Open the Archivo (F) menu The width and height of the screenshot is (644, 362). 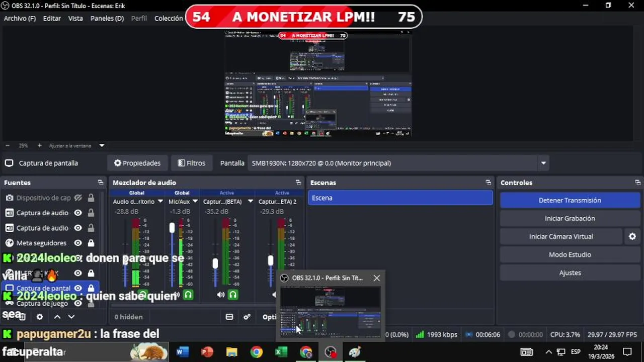[x=20, y=18]
